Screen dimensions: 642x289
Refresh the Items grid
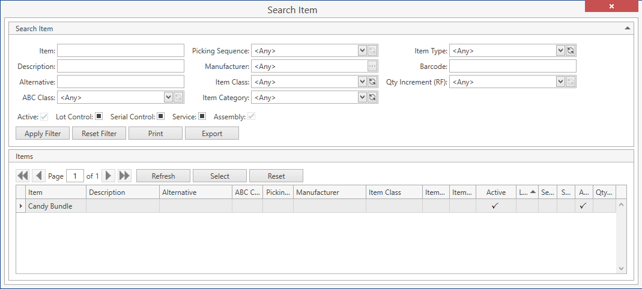163,176
